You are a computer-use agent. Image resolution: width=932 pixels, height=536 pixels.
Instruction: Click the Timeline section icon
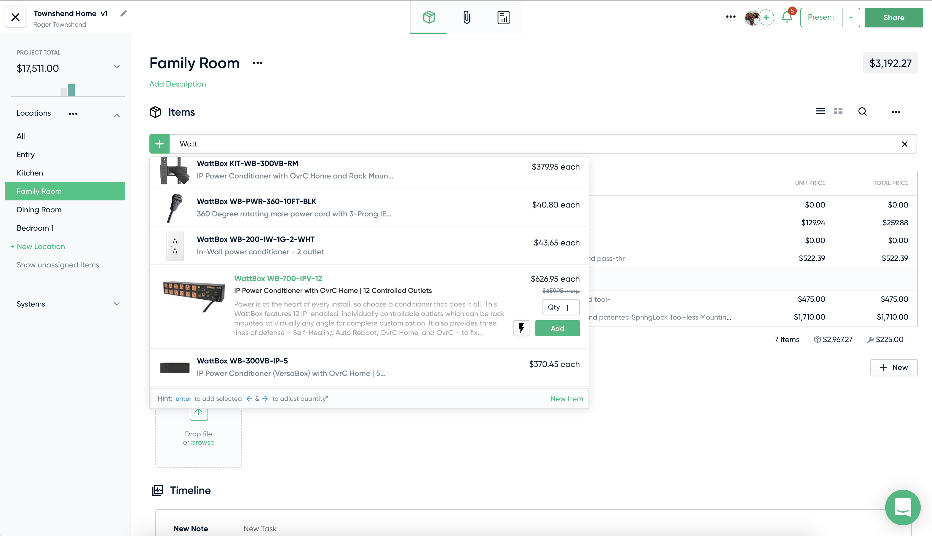(157, 490)
